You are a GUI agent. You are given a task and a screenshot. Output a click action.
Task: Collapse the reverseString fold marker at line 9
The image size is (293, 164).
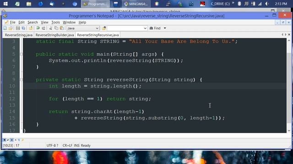click(21, 80)
